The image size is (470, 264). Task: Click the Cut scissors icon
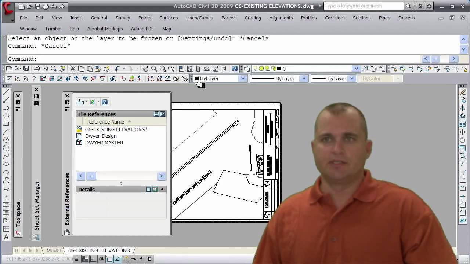72,69
